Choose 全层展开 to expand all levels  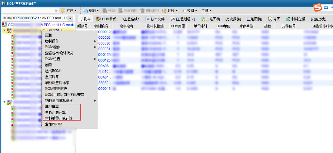(53, 77)
